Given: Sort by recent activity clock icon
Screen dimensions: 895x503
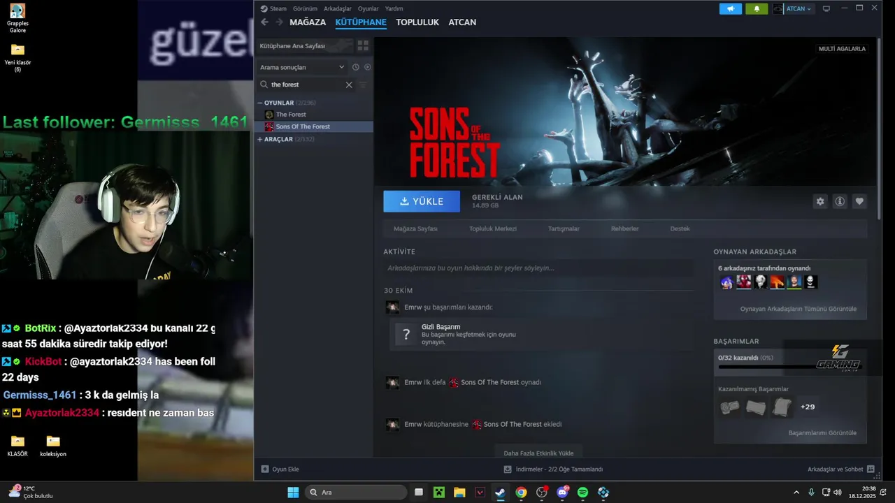Looking at the screenshot, I should coord(355,67).
